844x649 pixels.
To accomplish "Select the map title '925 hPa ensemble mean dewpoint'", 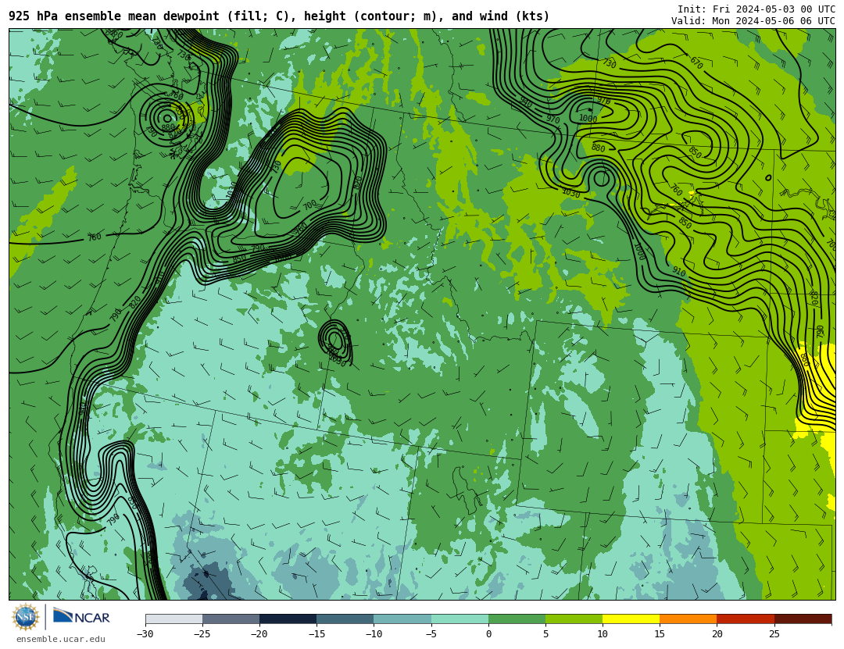I will pyautogui.click(x=114, y=16).
